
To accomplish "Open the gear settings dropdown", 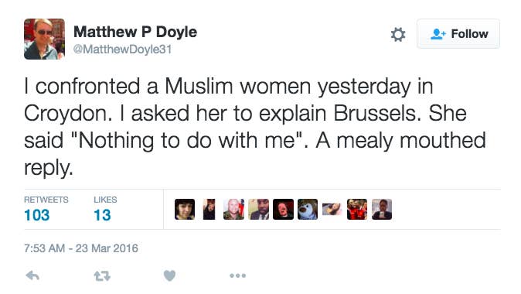I will [398, 34].
